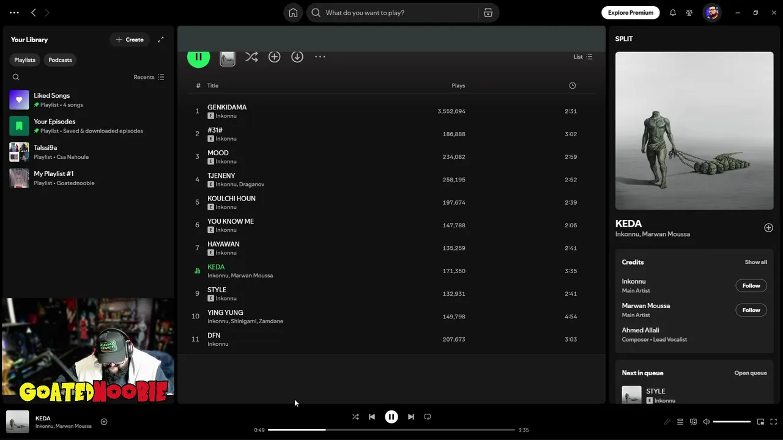Open Inkonnu artist link in Credits
783x440 pixels.
tap(634, 281)
